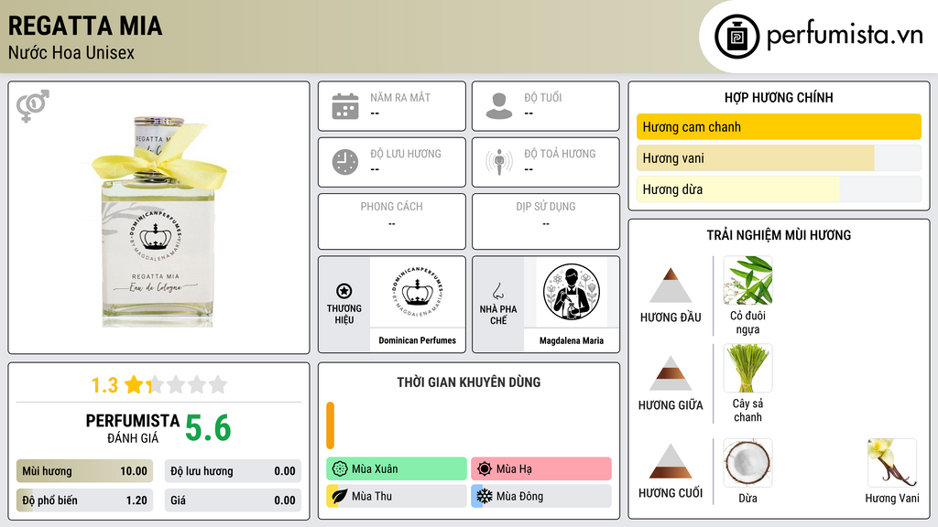Click the star badge icon above Thương hiệu
Viewport: 938px width, 527px height.
tap(344, 291)
